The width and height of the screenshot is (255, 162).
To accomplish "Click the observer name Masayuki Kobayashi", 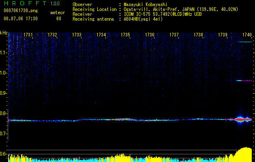I will click(x=146, y=4).
